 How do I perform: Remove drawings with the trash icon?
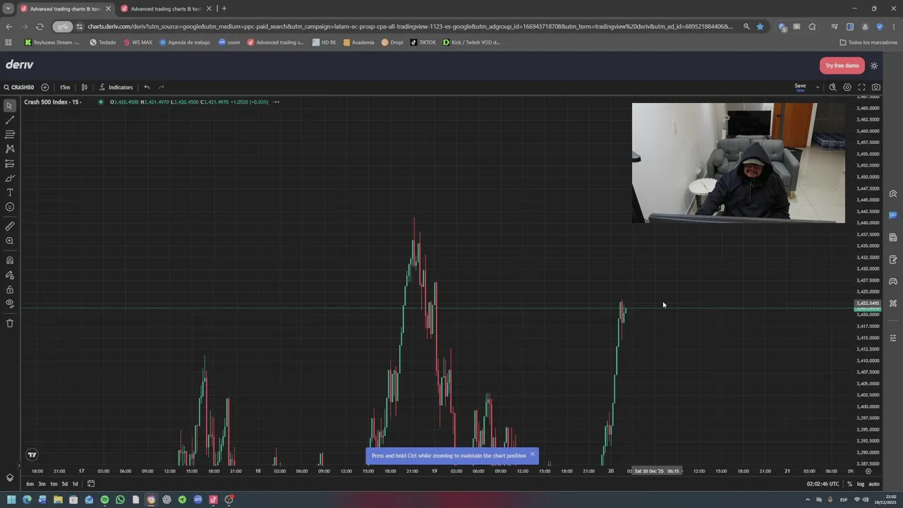point(10,323)
